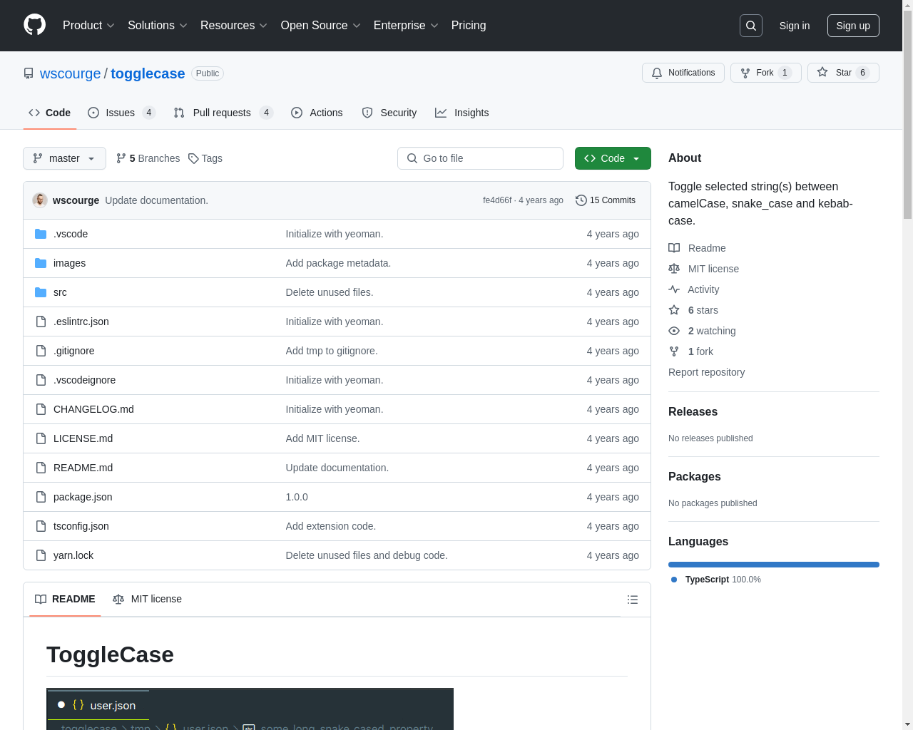
Task: Switch to the Issues tab
Action: pos(121,113)
